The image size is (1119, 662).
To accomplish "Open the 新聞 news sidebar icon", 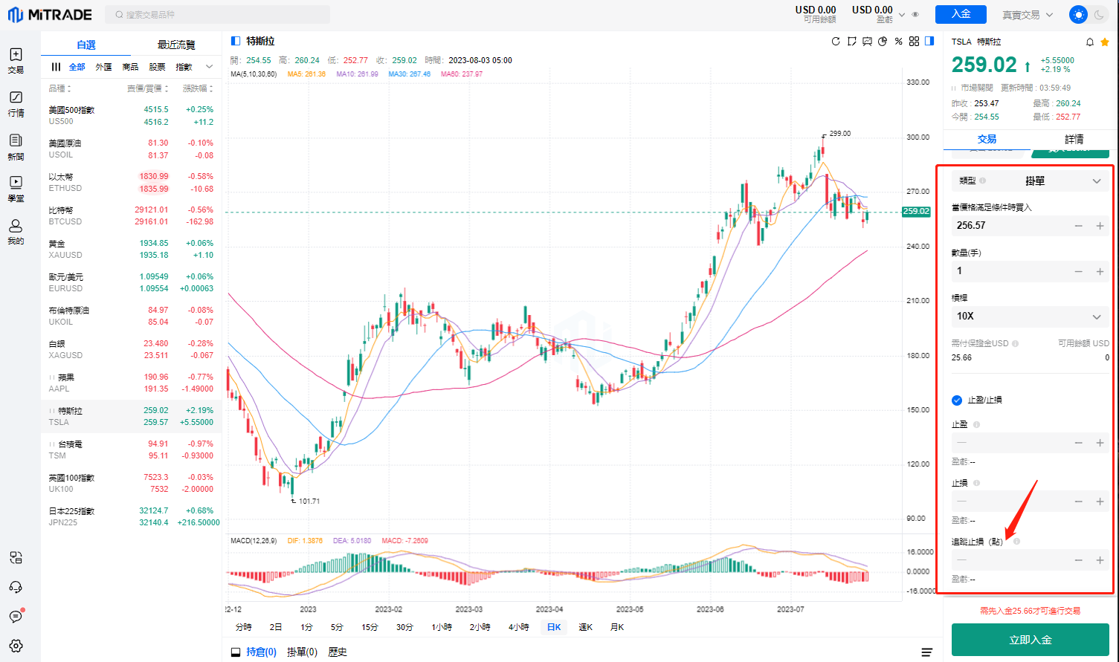I will pyautogui.click(x=16, y=146).
